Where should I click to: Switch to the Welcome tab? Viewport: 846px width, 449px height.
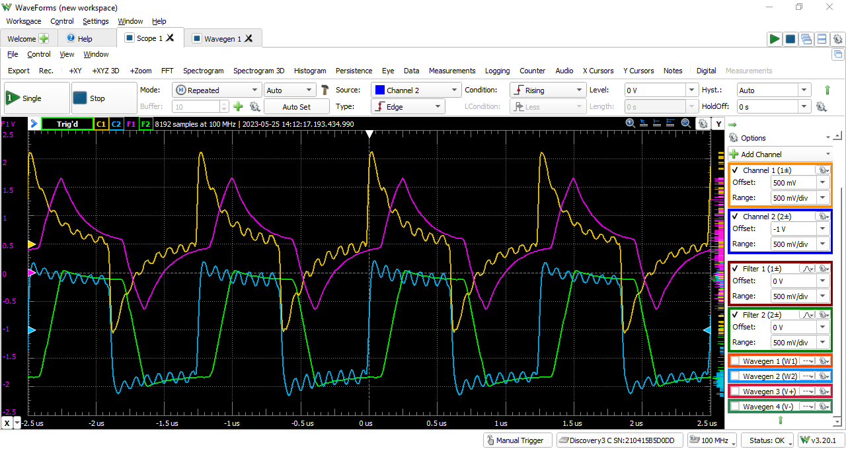pos(28,38)
